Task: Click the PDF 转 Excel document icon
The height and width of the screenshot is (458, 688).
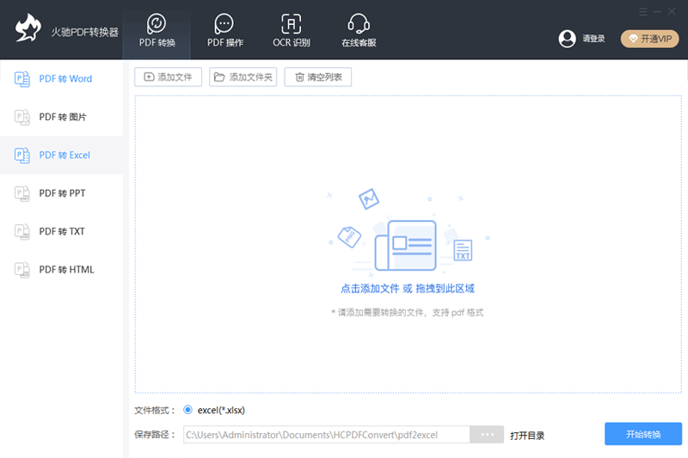Action: [22, 156]
